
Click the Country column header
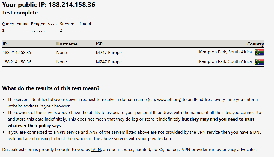click(255, 44)
